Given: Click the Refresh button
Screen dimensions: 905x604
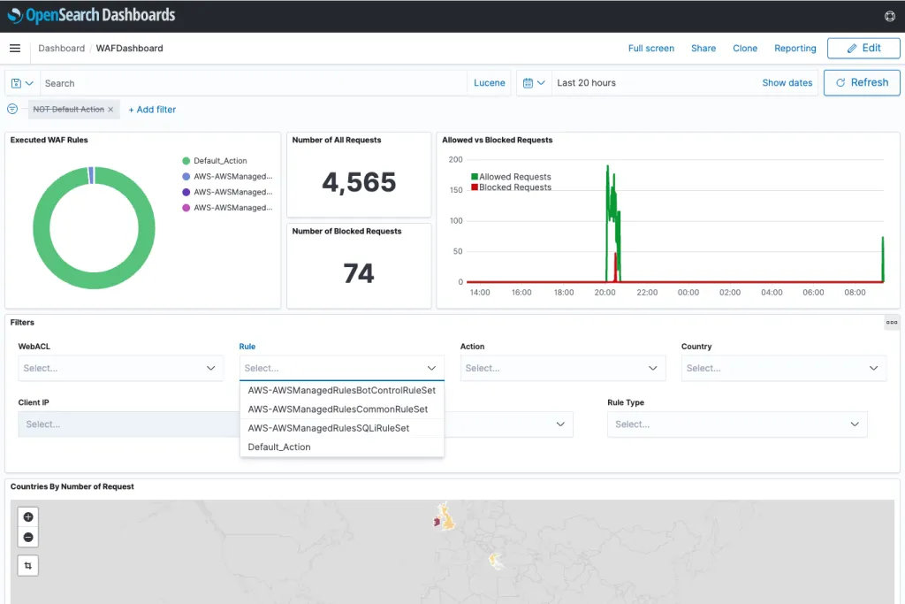Looking at the screenshot, I should (x=861, y=82).
